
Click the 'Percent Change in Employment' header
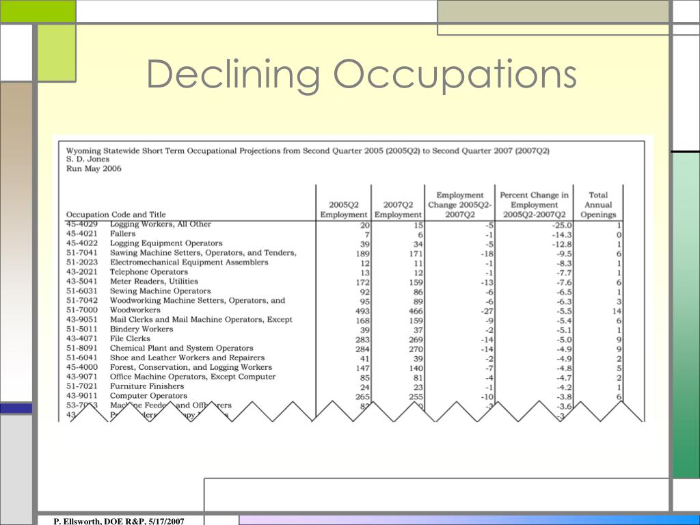(x=535, y=205)
